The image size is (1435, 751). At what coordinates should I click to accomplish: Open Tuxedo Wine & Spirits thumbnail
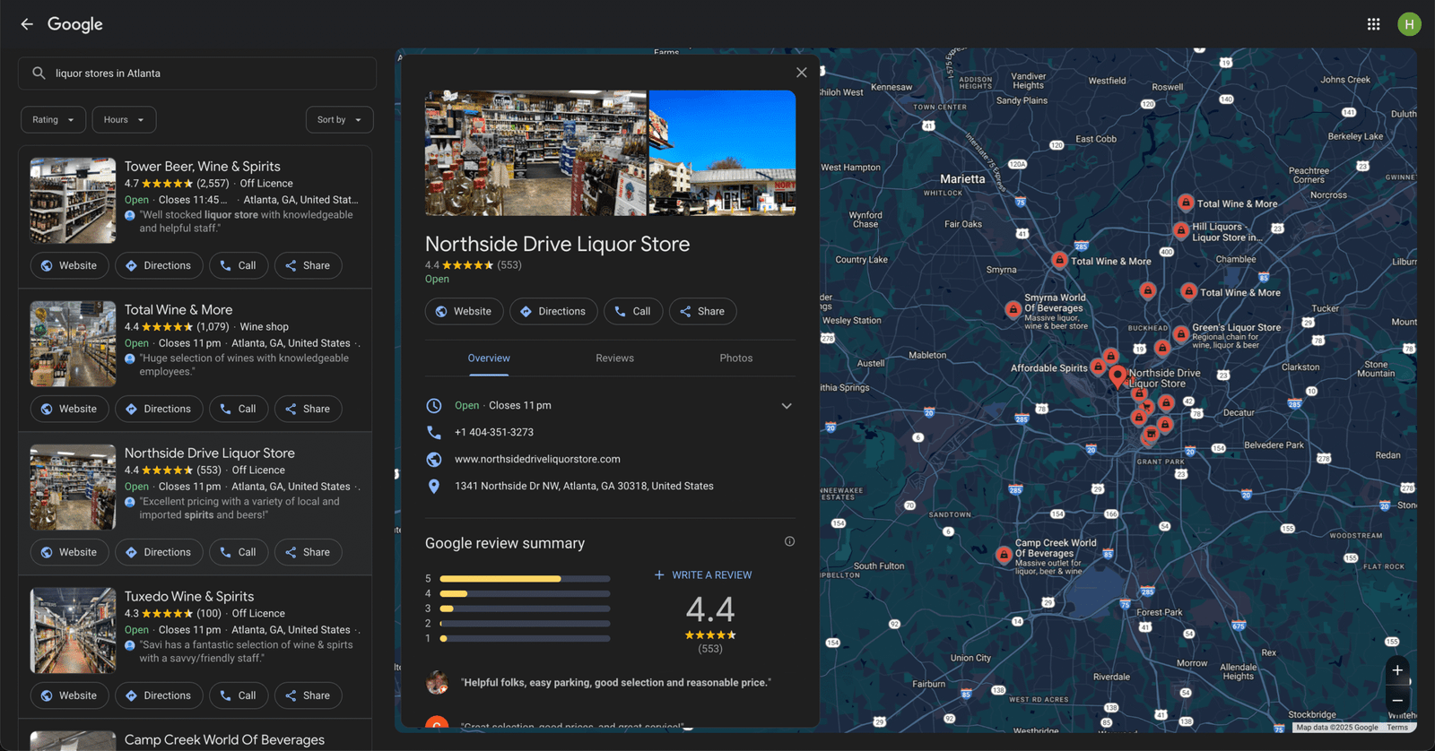click(x=73, y=631)
